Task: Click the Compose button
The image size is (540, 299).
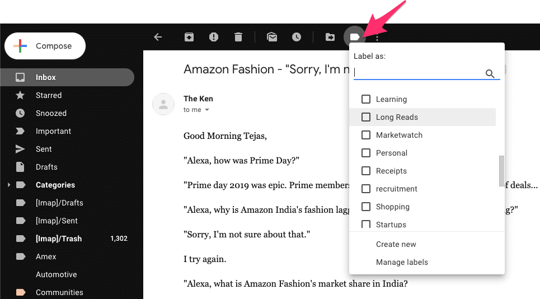Action: pyautogui.click(x=45, y=46)
